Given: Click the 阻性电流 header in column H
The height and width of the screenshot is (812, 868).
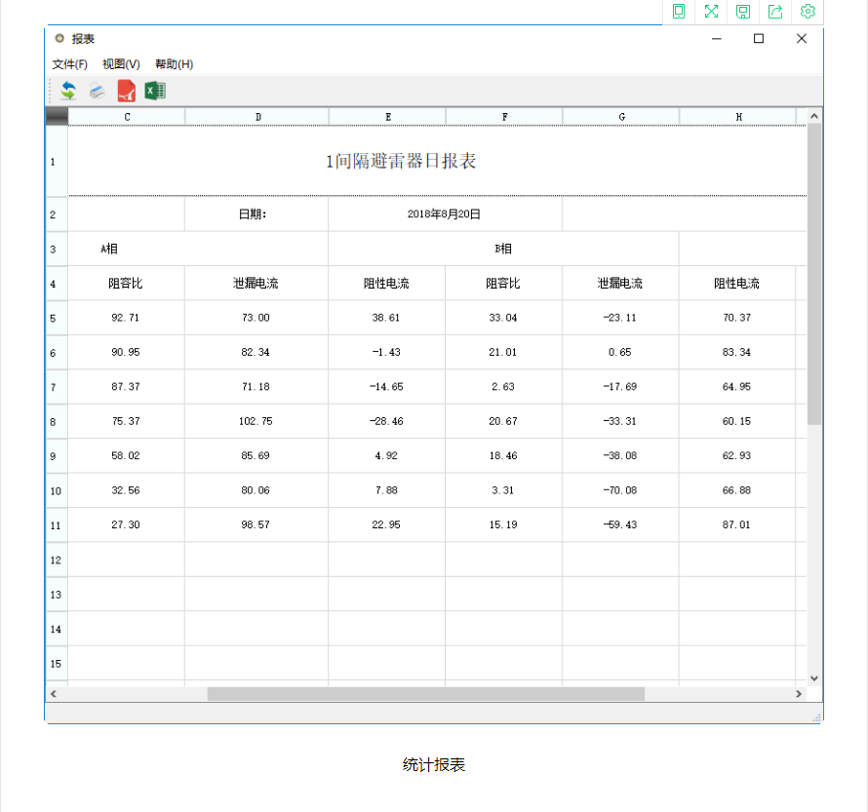Looking at the screenshot, I should tap(737, 284).
